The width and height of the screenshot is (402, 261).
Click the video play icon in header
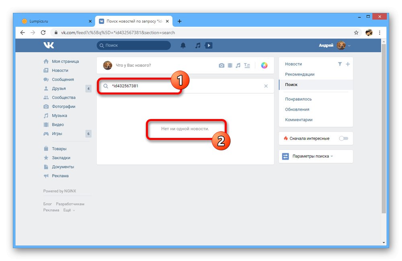coord(208,45)
